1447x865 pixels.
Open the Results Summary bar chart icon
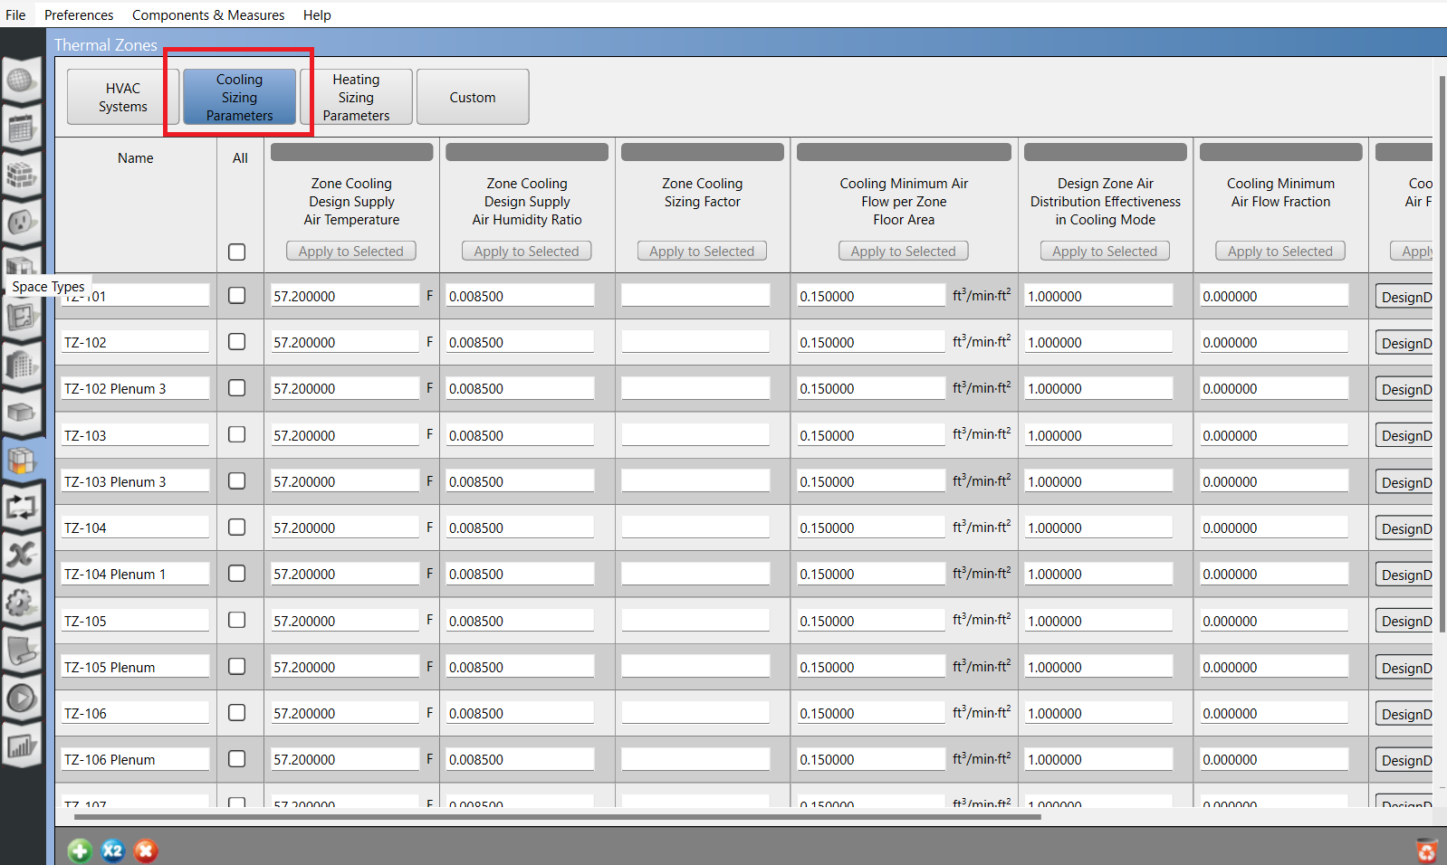click(22, 746)
